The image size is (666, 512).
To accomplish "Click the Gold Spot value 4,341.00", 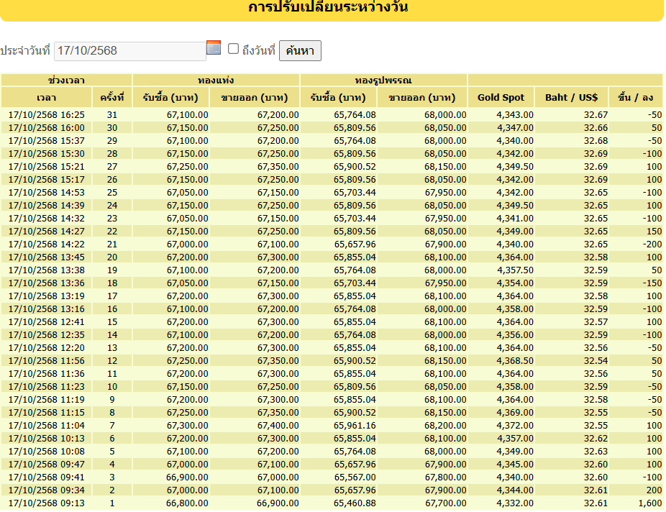I will (x=515, y=219).
